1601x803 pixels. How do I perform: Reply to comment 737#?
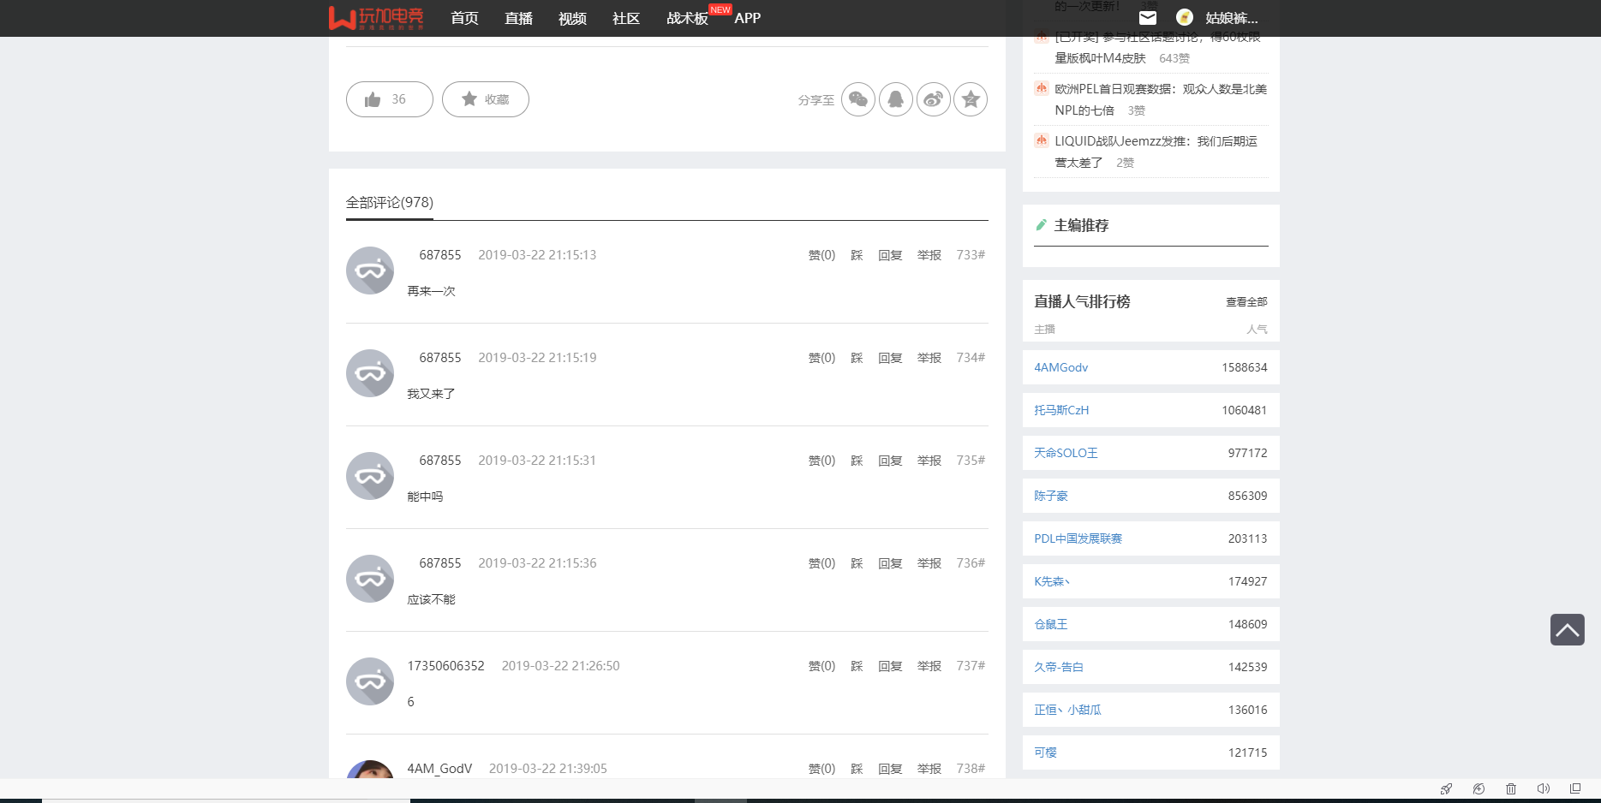coord(890,666)
